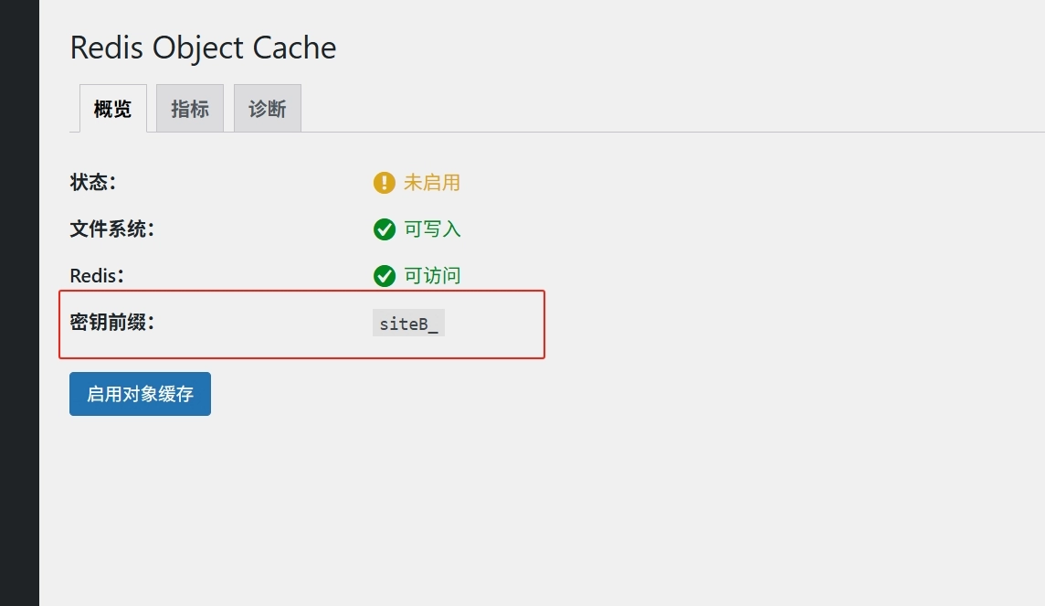Select the siteB_ key prefix value
This screenshot has width=1045, height=606.
(x=408, y=324)
